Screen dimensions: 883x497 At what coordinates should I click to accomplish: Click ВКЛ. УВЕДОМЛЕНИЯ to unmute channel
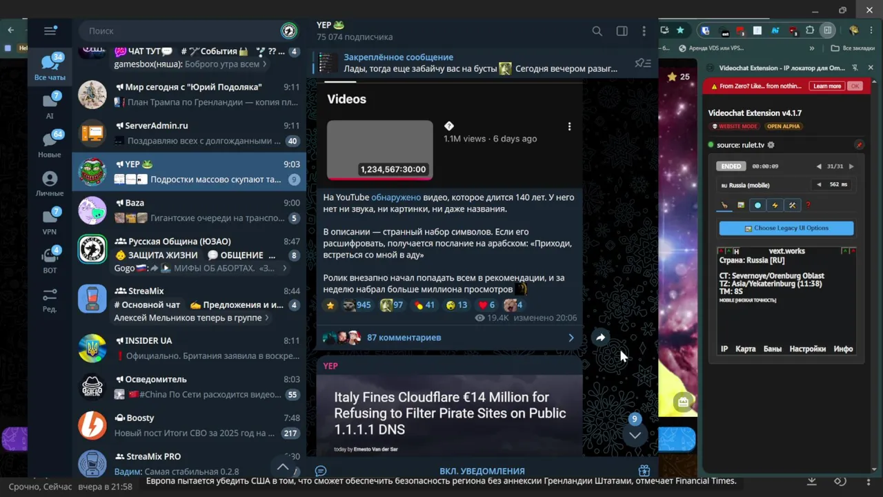point(482,471)
